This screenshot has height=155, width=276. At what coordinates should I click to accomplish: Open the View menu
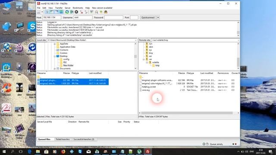point(50,8)
